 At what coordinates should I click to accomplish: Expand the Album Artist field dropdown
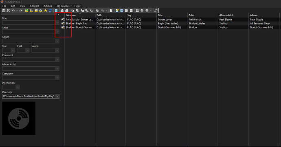57,68
